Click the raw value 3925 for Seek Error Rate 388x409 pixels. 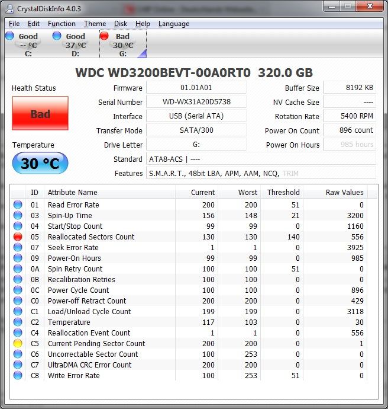355,247
